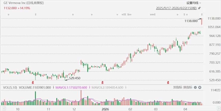
Task: Open volume indicator settings gear
Action: point(195,87)
